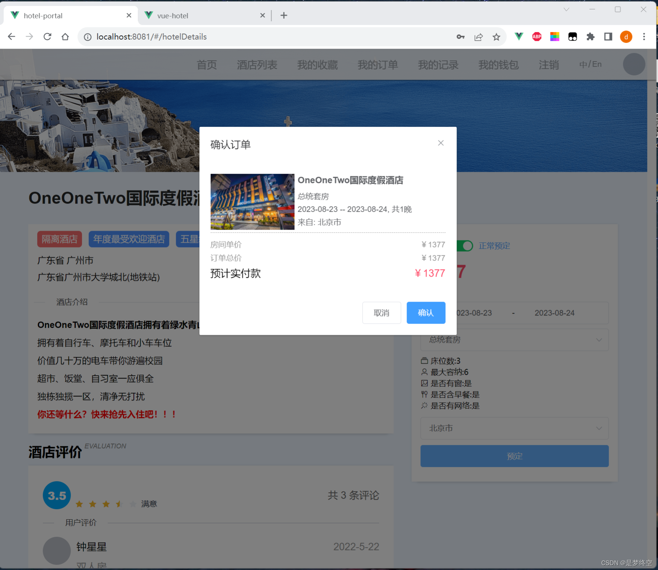Open the Adblock Plus extension icon
This screenshot has width=658, height=570.
tap(537, 37)
